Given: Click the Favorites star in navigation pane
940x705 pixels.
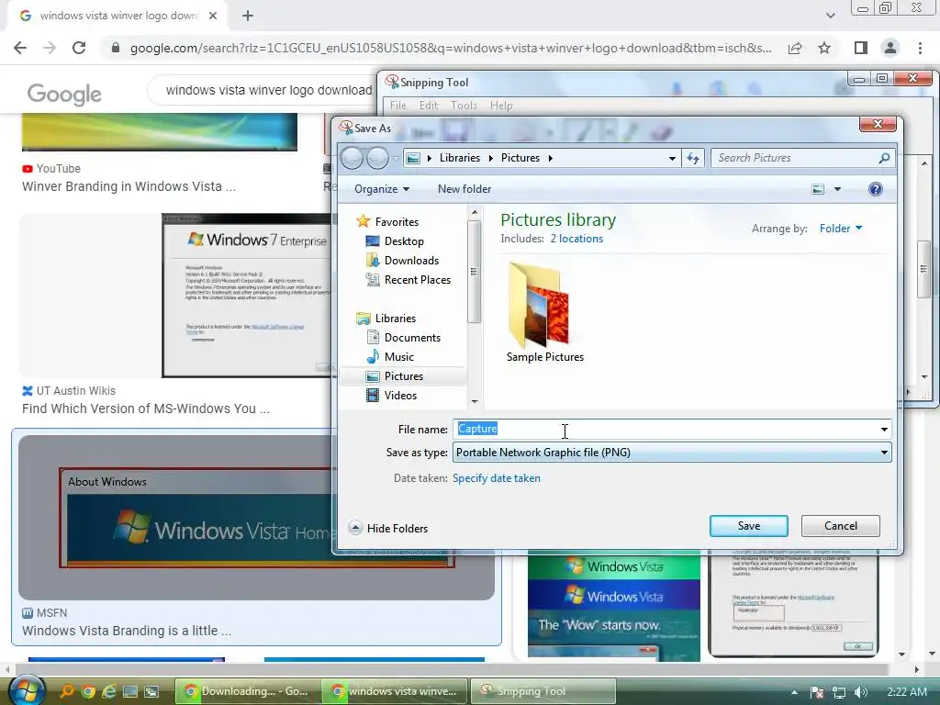Looking at the screenshot, I should (x=363, y=221).
